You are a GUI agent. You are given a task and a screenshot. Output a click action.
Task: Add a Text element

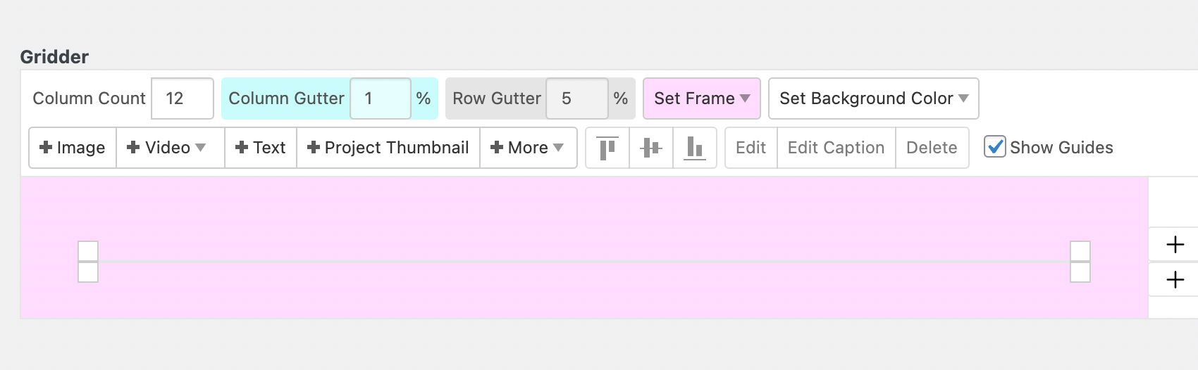[x=261, y=148]
